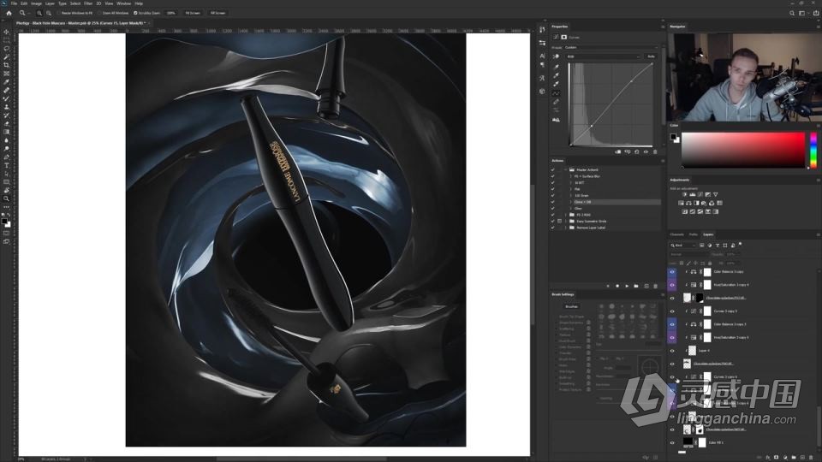Expand the Remove Layer Label action set
The height and width of the screenshot is (462, 822).
click(566, 228)
